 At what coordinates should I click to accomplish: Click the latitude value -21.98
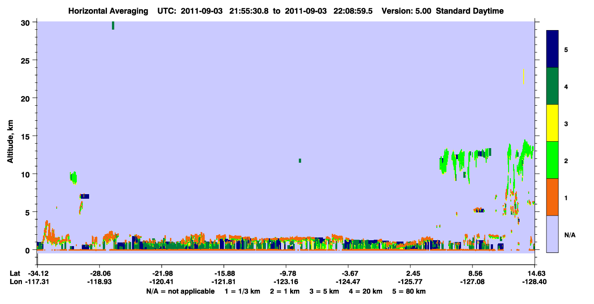(162, 273)
